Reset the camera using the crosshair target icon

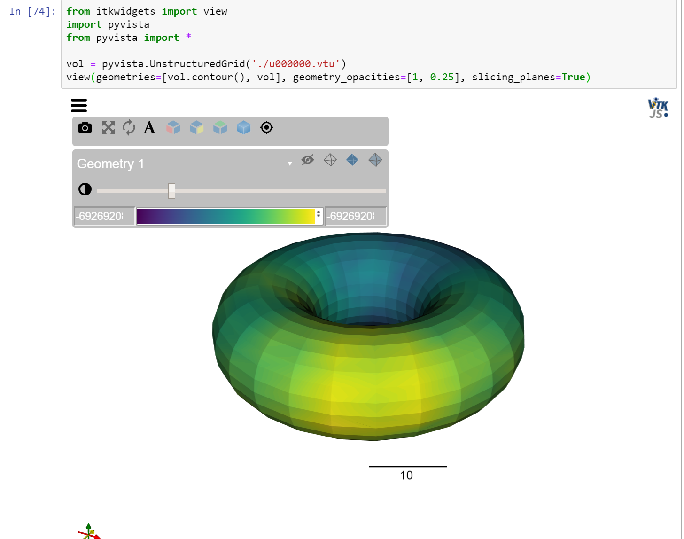[266, 127]
